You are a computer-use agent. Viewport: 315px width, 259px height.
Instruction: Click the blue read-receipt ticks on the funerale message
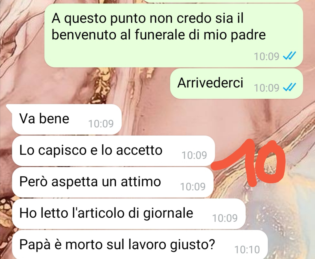pyautogui.click(x=289, y=56)
